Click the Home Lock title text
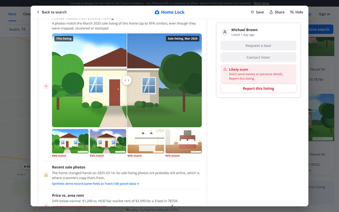 pos(173,12)
